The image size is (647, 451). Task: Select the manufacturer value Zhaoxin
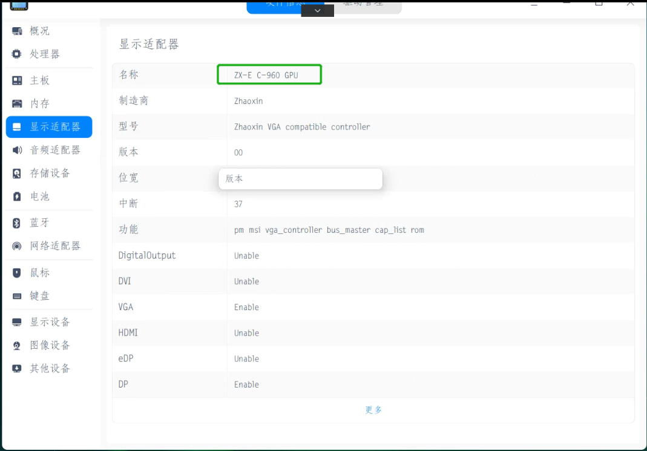[x=248, y=101]
